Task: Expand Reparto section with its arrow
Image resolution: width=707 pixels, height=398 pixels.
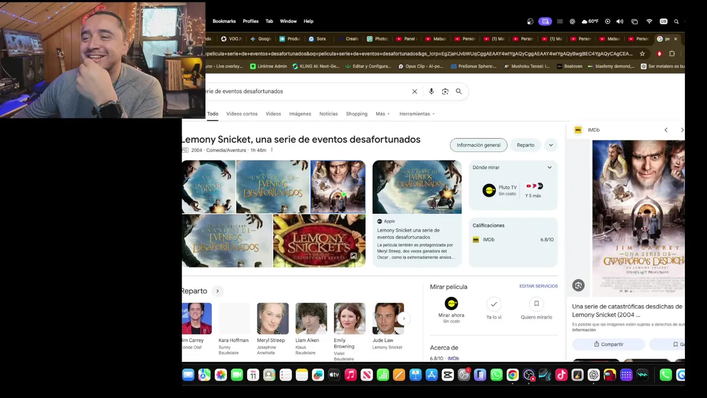Action: click(x=218, y=291)
